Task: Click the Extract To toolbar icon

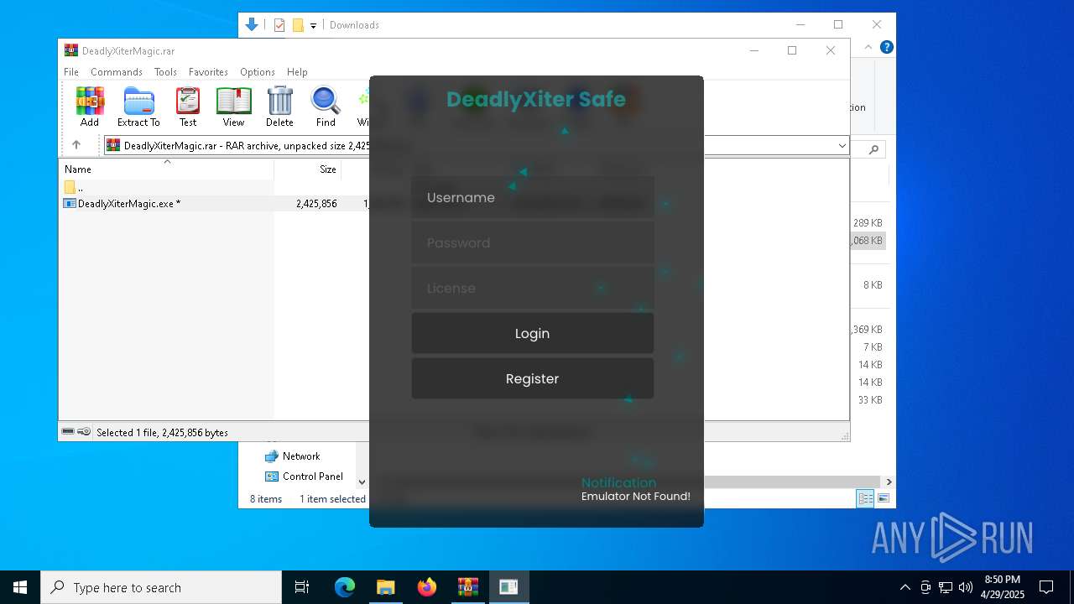Action: click(138, 107)
